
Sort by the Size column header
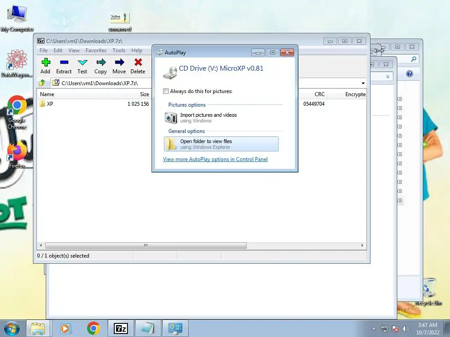[129, 94]
